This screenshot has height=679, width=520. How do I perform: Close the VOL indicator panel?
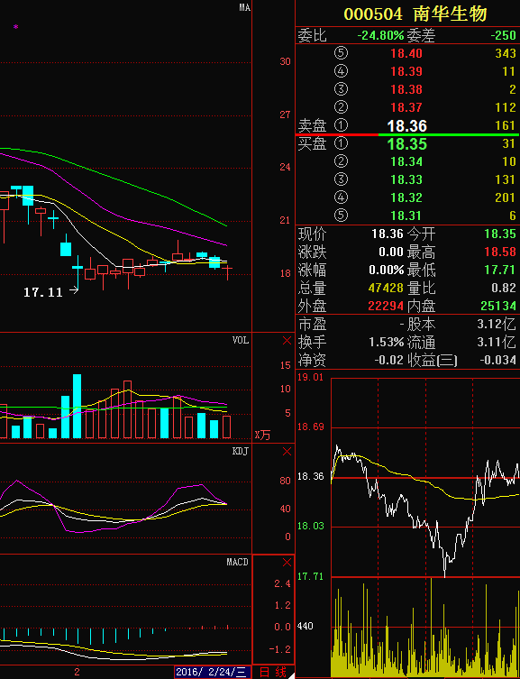click(x=287, y=341)
